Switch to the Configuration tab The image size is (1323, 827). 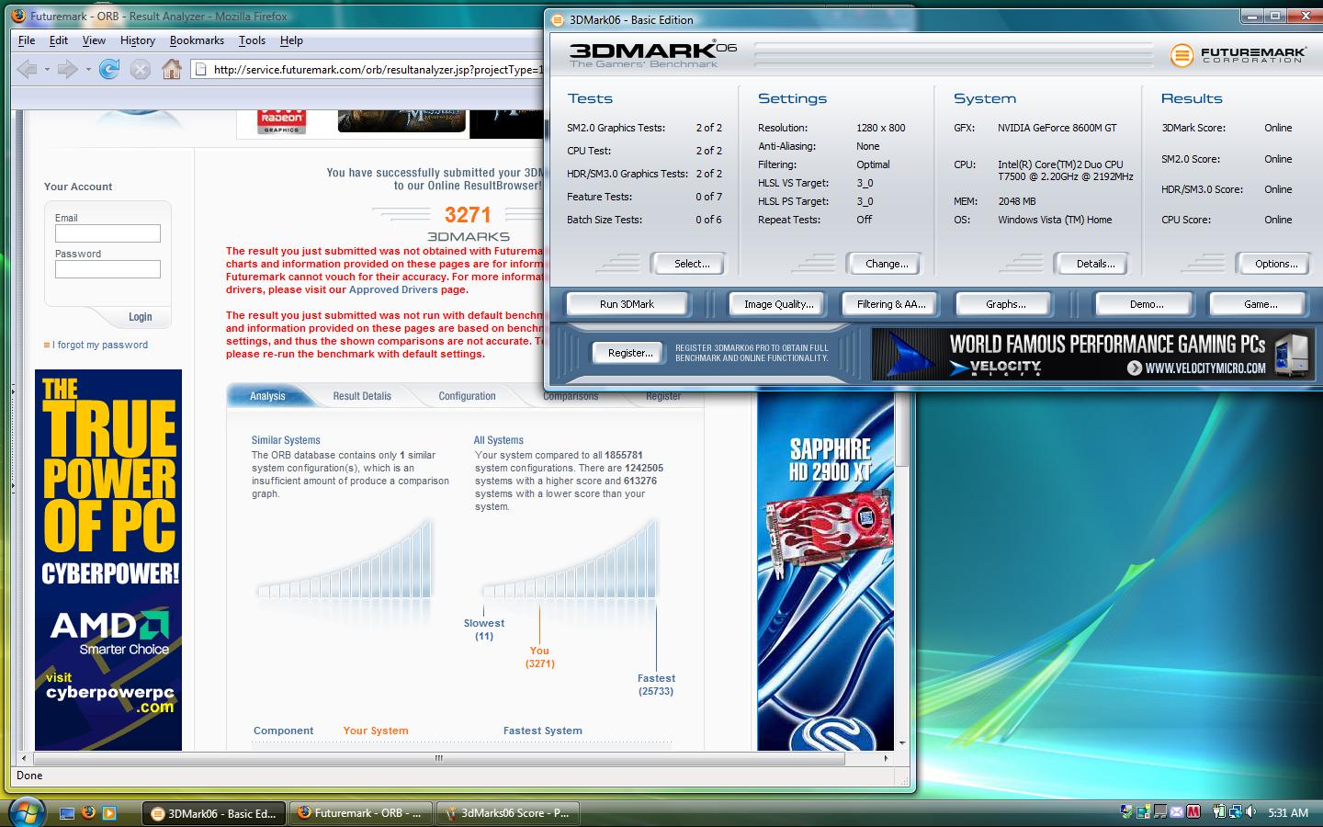tap(467, 396)
